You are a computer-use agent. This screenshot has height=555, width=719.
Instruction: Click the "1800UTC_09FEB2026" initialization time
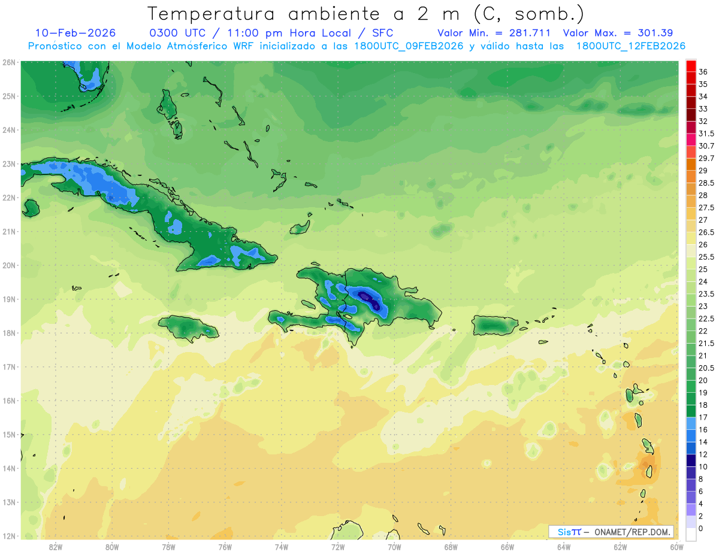click(x=409, y=46)
